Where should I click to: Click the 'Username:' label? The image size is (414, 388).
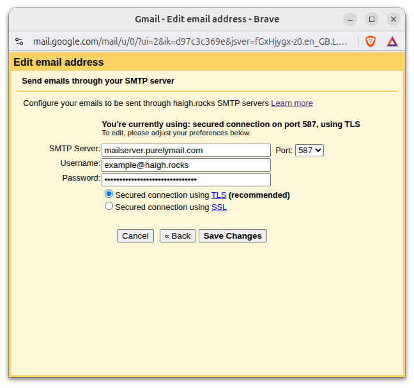pos(80,163)
